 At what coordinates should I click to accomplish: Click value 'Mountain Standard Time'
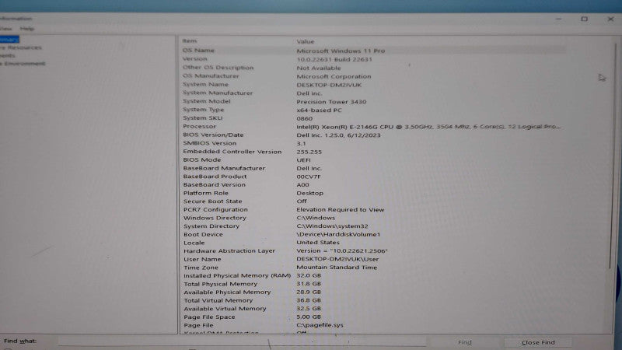tap(337, 267)
